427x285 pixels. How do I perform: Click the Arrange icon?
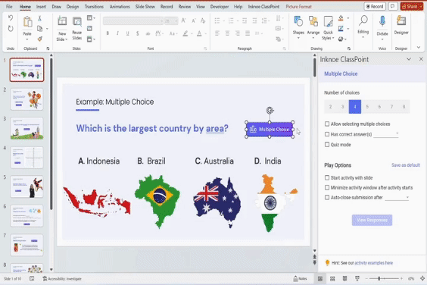313,21
